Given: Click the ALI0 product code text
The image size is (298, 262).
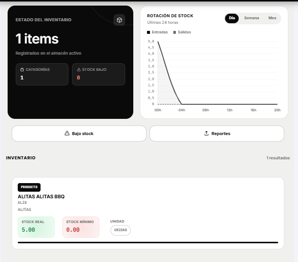Looking at the screenshot, I should [22, 202].
